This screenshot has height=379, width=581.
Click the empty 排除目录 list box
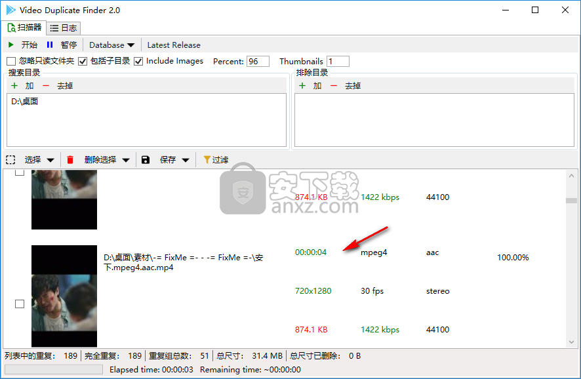(434, 120)
